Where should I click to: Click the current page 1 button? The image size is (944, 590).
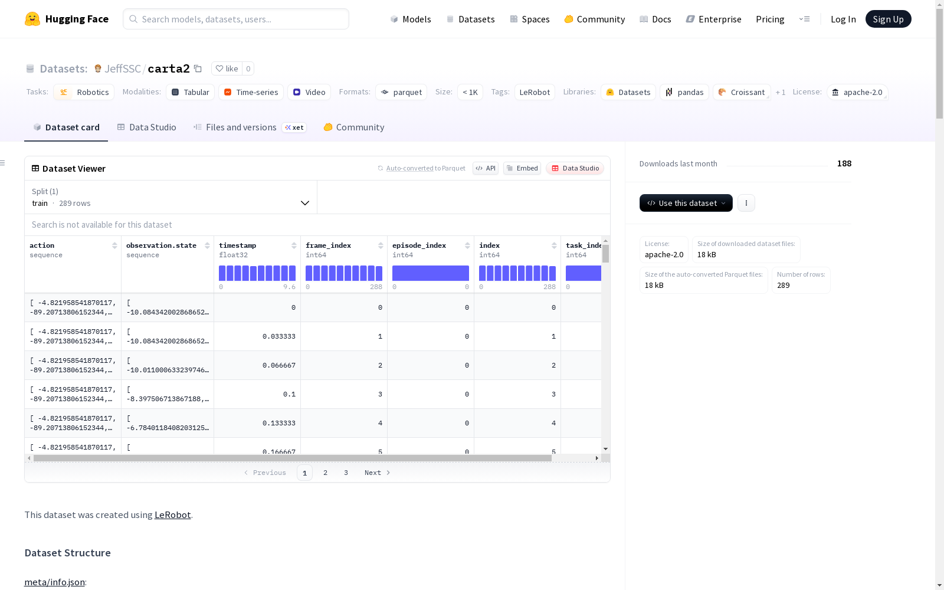[x=304, y=473]
